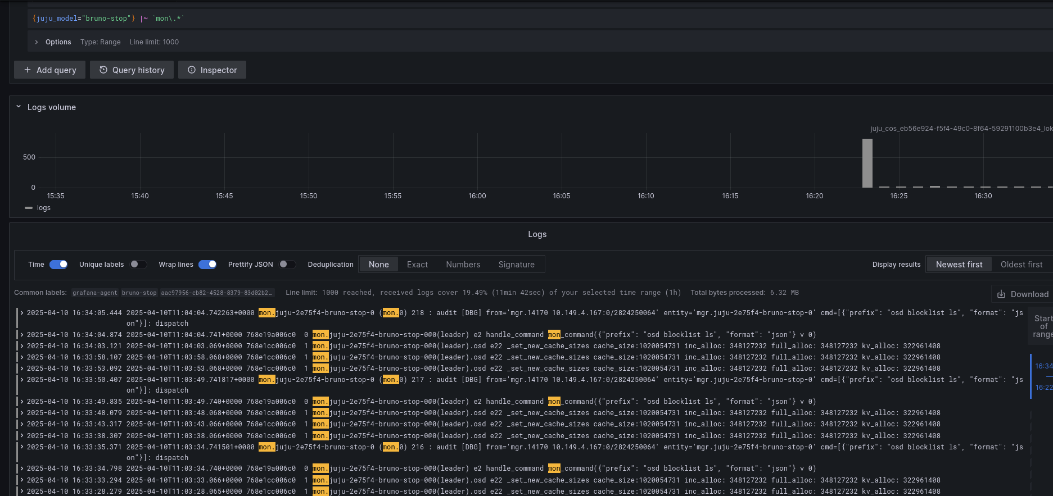Download the log results
This screenshot has width=1053, height=496.
(1023, 294)
